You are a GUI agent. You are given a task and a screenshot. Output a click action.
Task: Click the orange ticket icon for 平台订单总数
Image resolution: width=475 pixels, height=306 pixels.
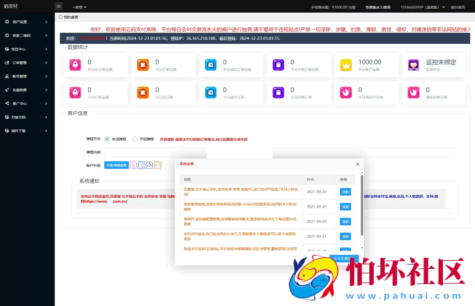[x=143, y=65]
